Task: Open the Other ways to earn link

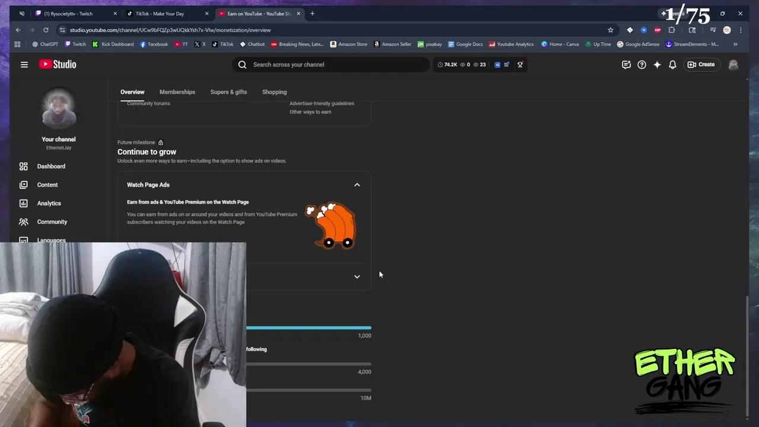Action: coord(310,112)
